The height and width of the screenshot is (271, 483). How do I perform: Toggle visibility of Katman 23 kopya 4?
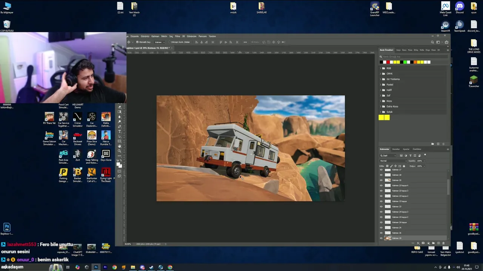381,186
